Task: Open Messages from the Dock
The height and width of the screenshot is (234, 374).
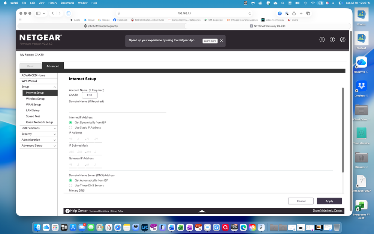Action: click(x=91, y=227)
